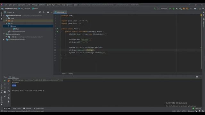This screenshot has height=115, width=205.
Task: Open the File menu
Action: click(6, 5)
